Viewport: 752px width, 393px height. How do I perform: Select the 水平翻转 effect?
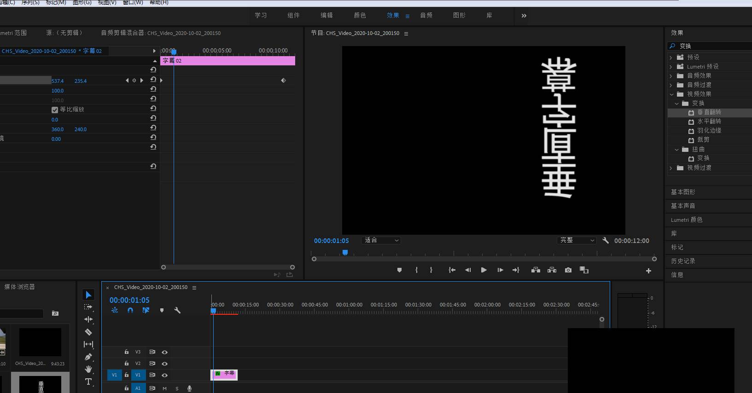(x=709, y=121)
